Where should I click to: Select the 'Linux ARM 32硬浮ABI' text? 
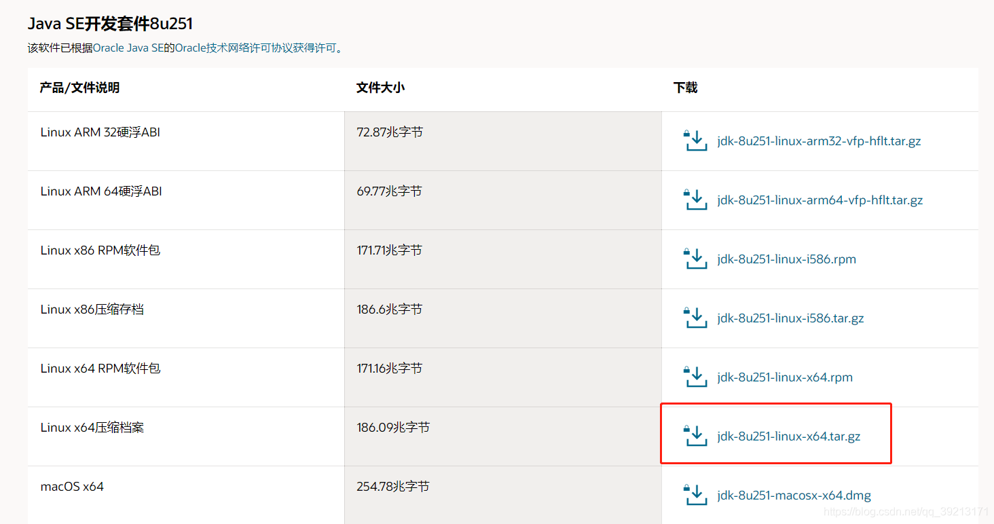(x=100, y=132)
